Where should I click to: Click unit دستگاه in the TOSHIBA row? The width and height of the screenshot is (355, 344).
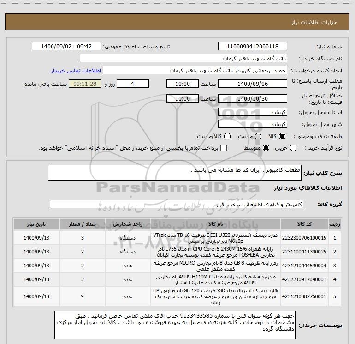(x=128, y=252)
